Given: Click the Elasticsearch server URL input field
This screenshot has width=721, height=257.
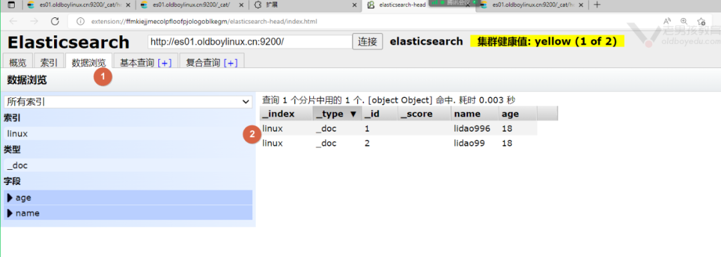Looking at the screenshot, I should [250, 41].
